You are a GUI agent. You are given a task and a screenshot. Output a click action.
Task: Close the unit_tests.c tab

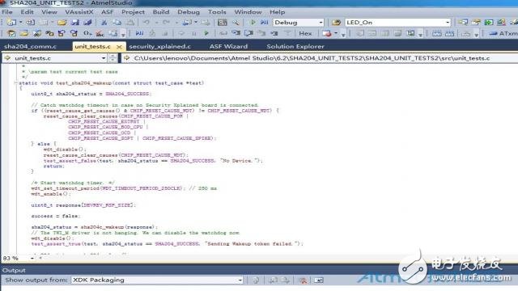[119, 47]
